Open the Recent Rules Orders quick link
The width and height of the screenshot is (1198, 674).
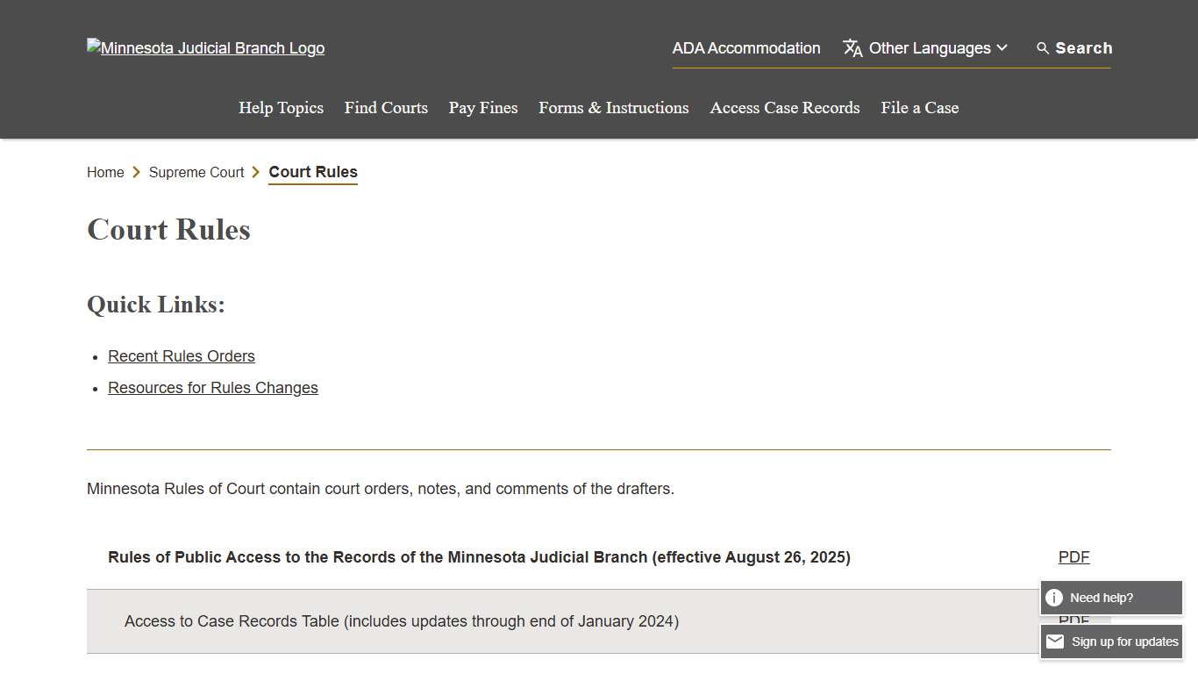click(182, 356)
